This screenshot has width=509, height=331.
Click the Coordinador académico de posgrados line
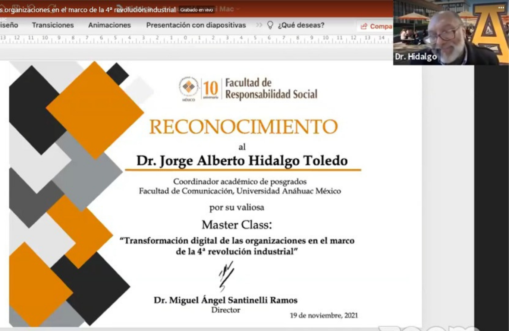tap(240, 182)
